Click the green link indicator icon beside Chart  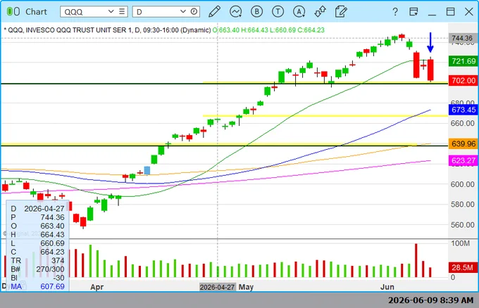click(x=13, y=11)
